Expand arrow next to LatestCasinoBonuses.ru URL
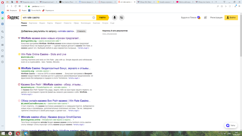 pos(69,104)
